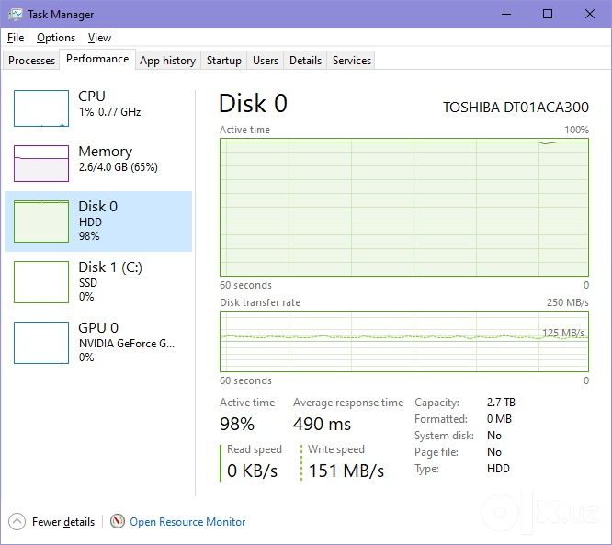Image resolution: width=612 pixels, height=545 pixels.
Task: Click the TOSHIBA DT01ACA300 model name
Action: pos(516,108)
